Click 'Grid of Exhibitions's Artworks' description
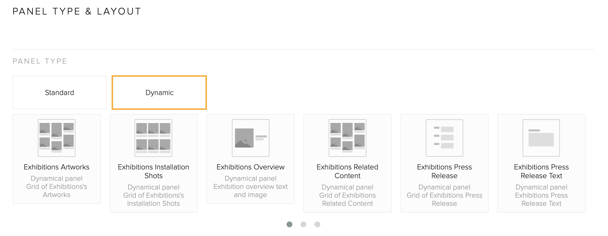 click(x=57, y=191)
